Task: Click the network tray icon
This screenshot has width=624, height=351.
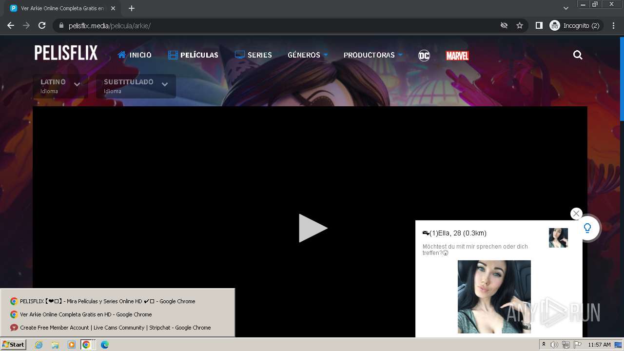Action: pos(566,345)
